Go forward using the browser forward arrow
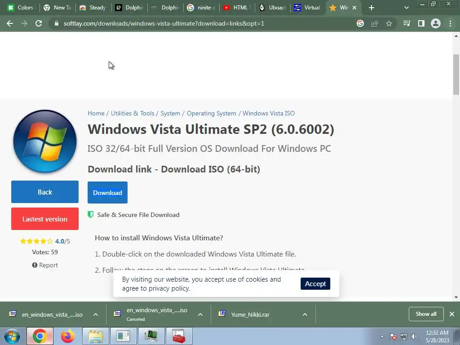 24,23
